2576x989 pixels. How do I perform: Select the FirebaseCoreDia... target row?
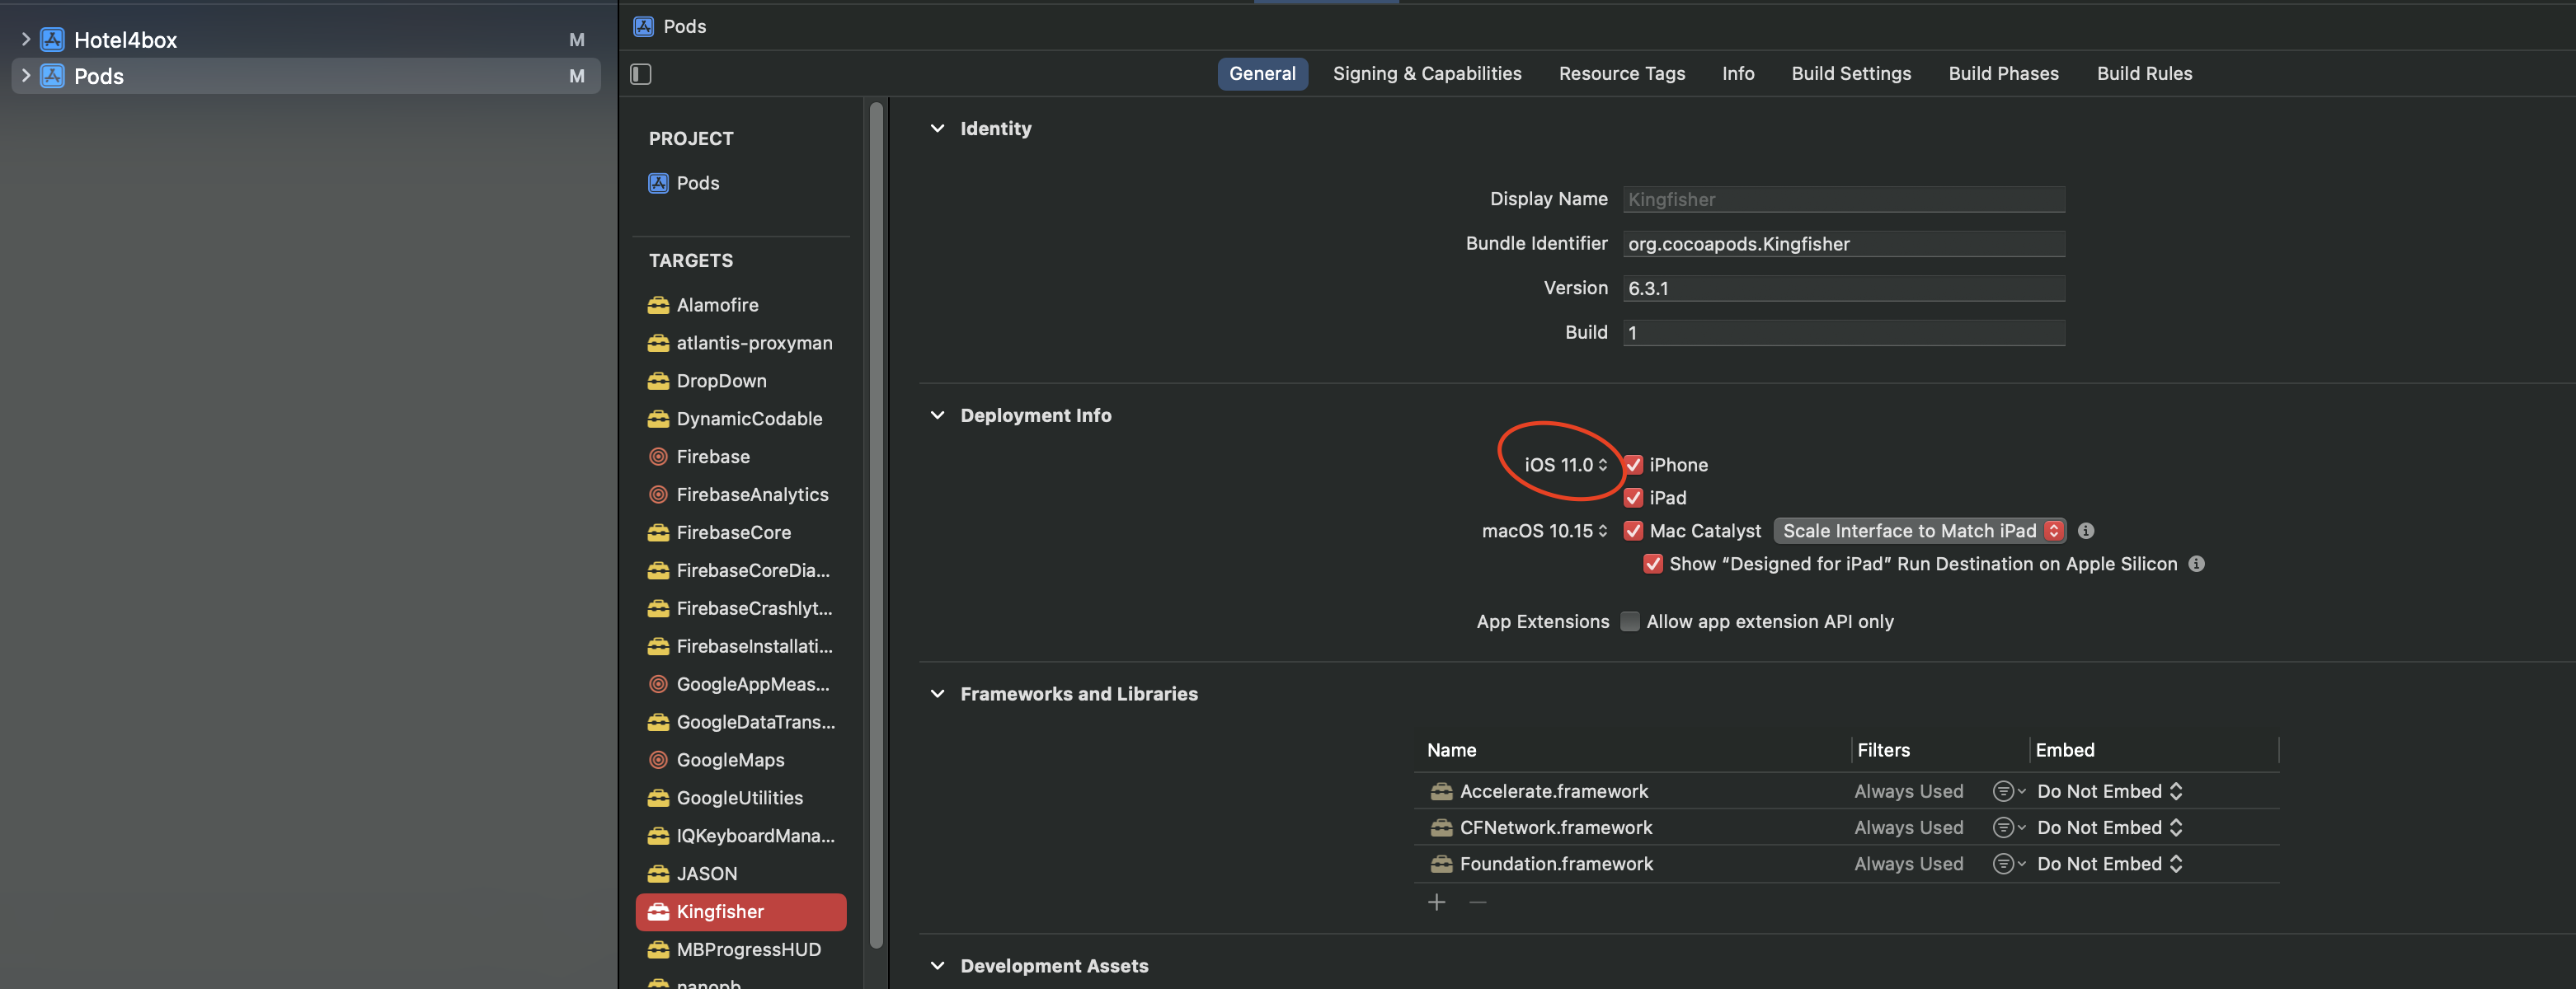pos(741,570)
